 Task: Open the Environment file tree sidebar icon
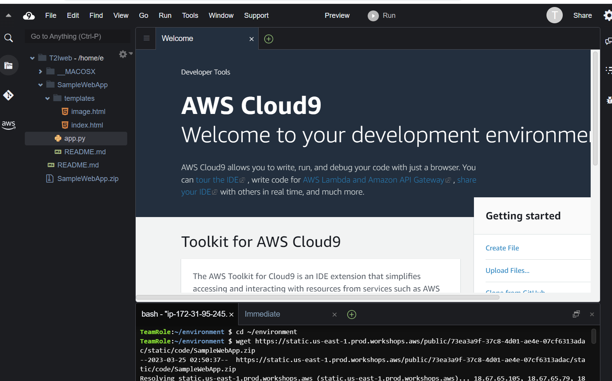coord(9,66)
